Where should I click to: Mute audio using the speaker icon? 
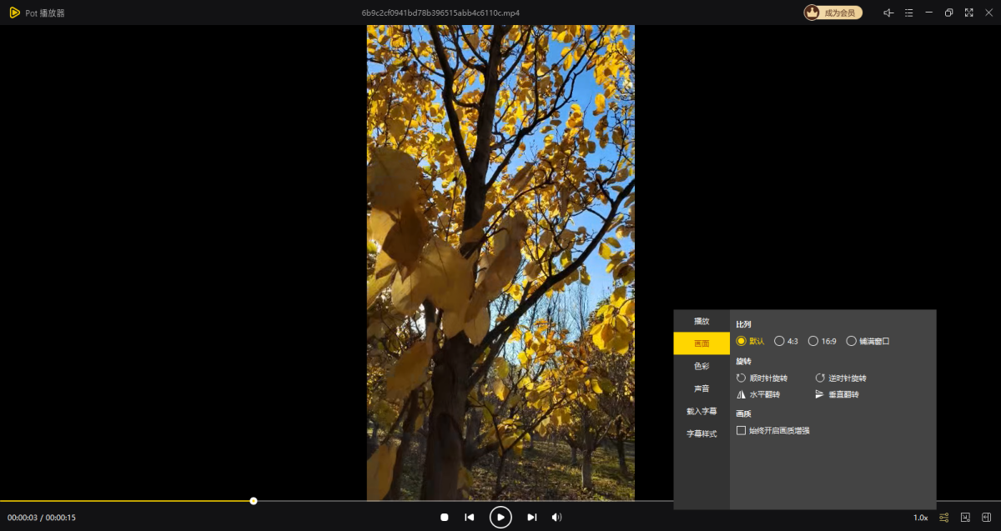coord(556,518)
